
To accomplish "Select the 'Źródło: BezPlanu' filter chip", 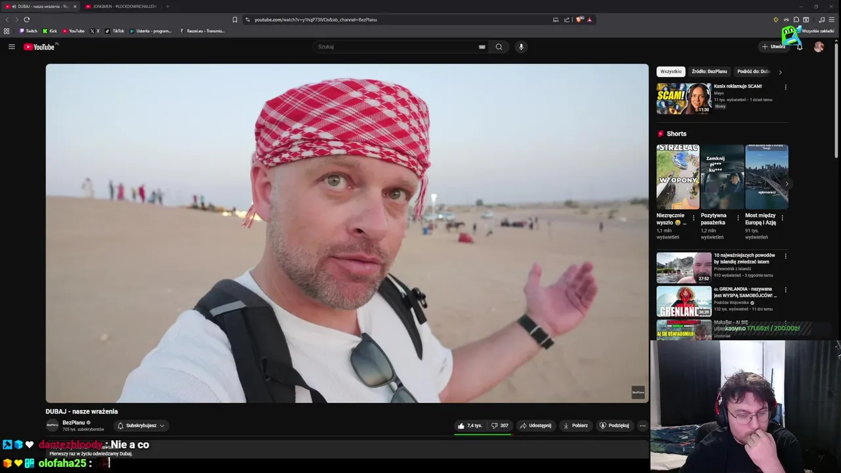I will click(x=709, y=72).
